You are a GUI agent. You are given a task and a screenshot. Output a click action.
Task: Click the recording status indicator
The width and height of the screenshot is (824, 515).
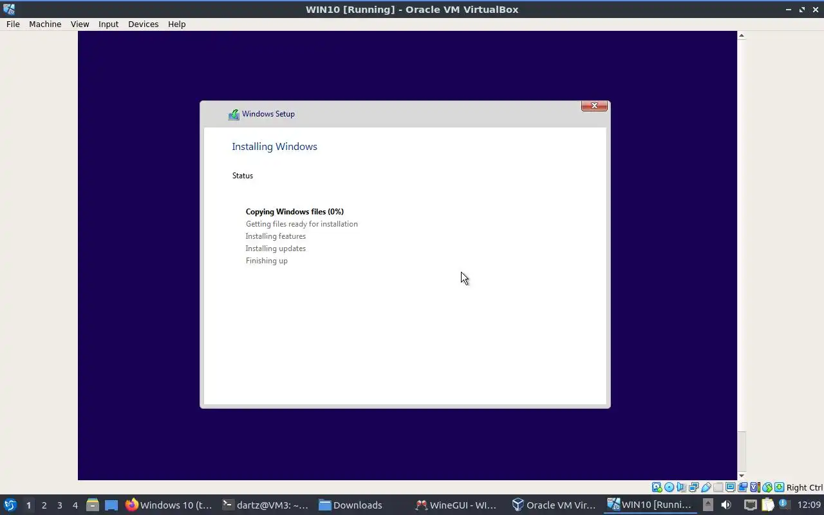click(742, 487)
